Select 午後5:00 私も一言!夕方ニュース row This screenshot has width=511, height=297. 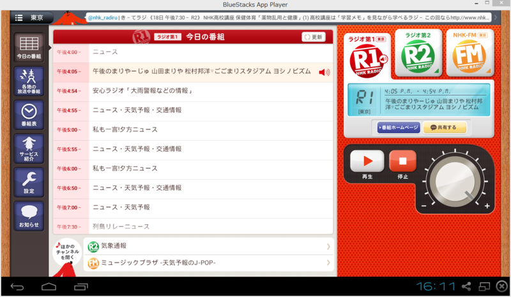[194, 129]
